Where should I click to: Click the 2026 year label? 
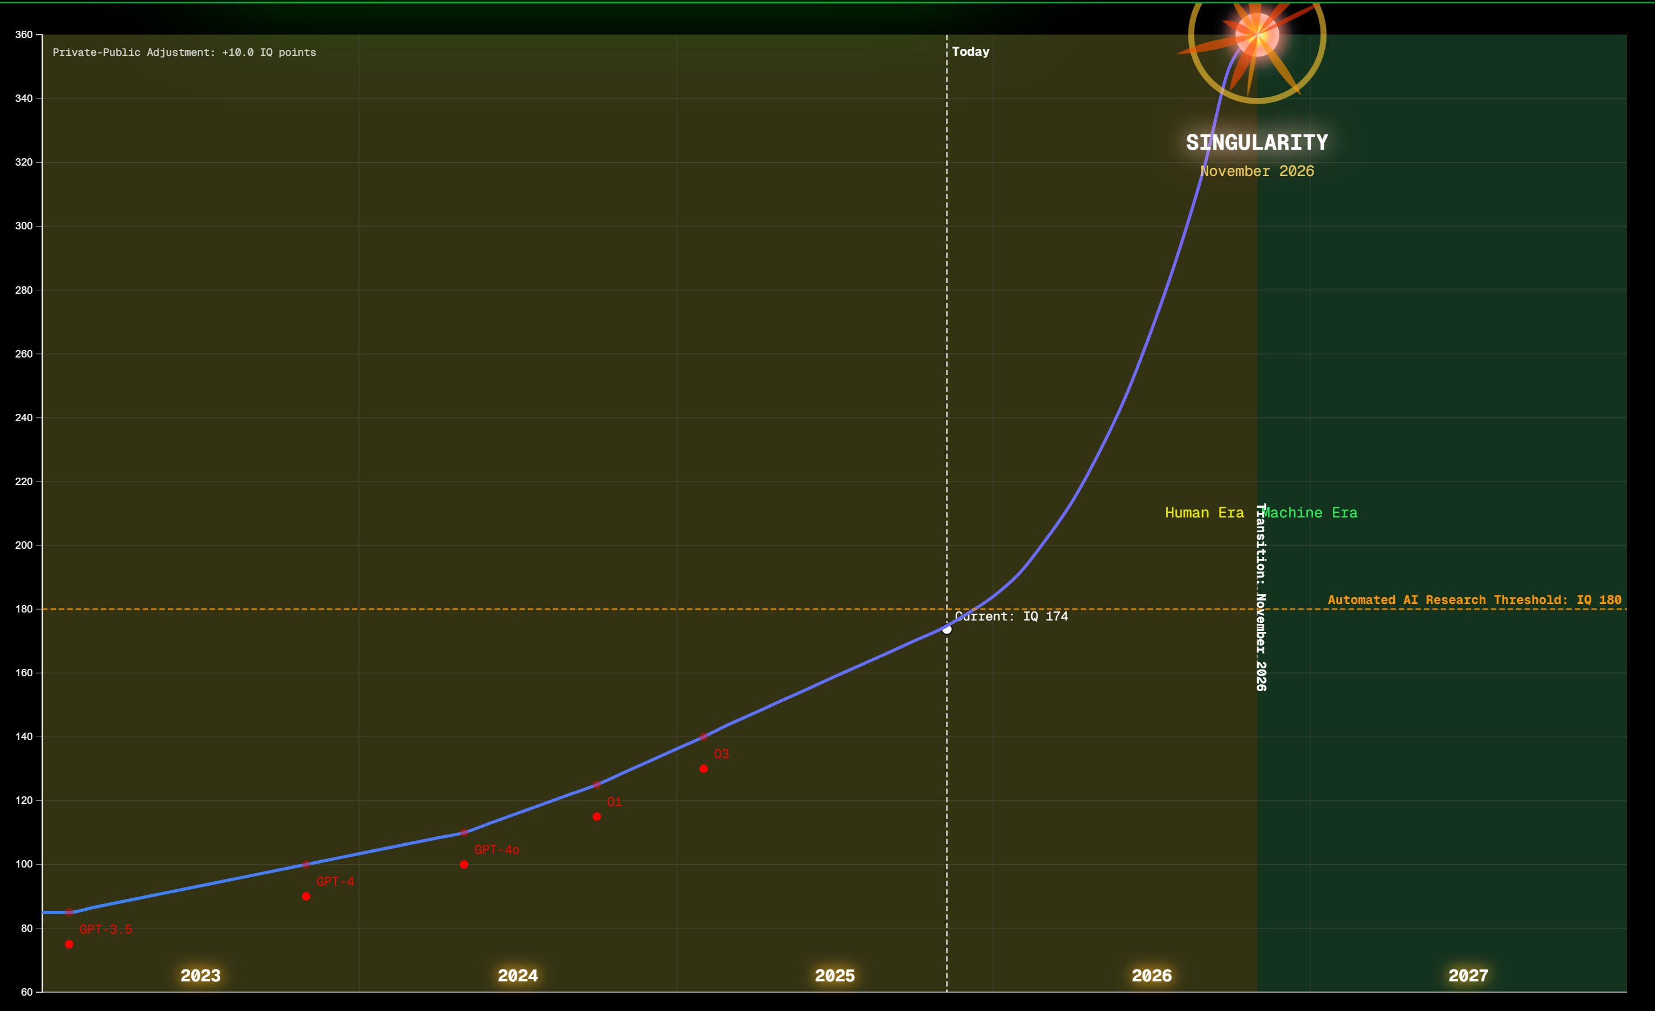point(1151,975)
